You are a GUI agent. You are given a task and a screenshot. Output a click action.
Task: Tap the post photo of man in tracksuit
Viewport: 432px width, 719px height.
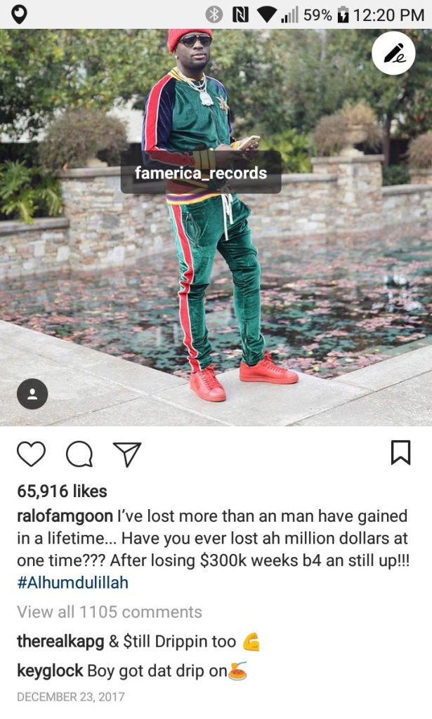(216, 227)
